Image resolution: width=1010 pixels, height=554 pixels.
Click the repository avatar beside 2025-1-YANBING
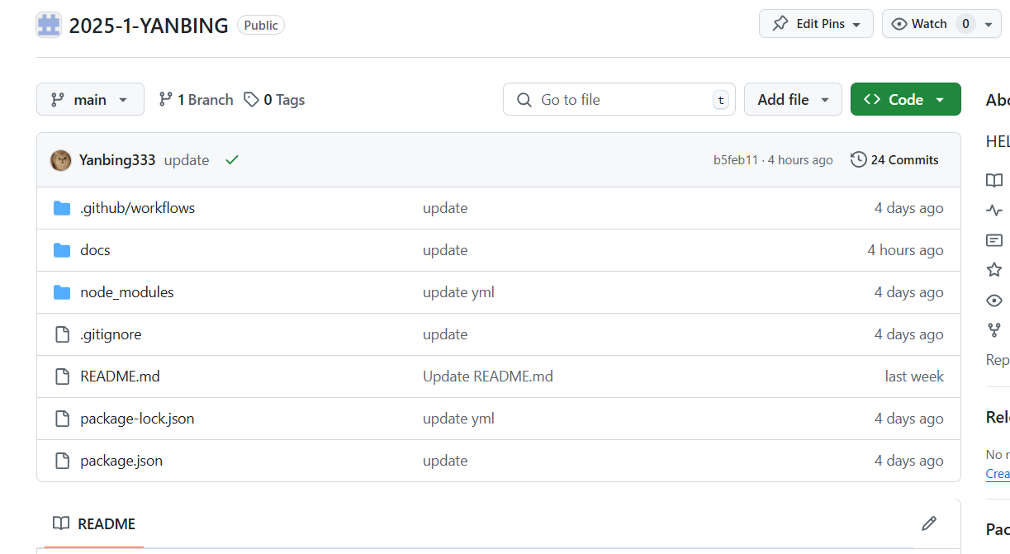click(49, 25)
